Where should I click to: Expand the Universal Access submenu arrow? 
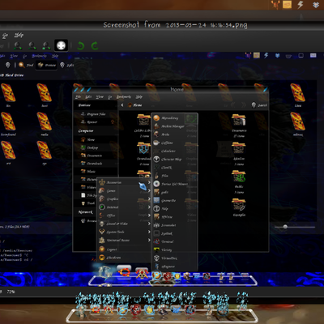tap(149, 240)
